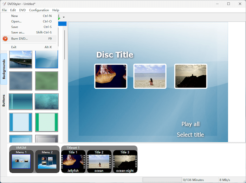
Task: Pick the green background thumbnail
Action: click(x=46, y=81)
